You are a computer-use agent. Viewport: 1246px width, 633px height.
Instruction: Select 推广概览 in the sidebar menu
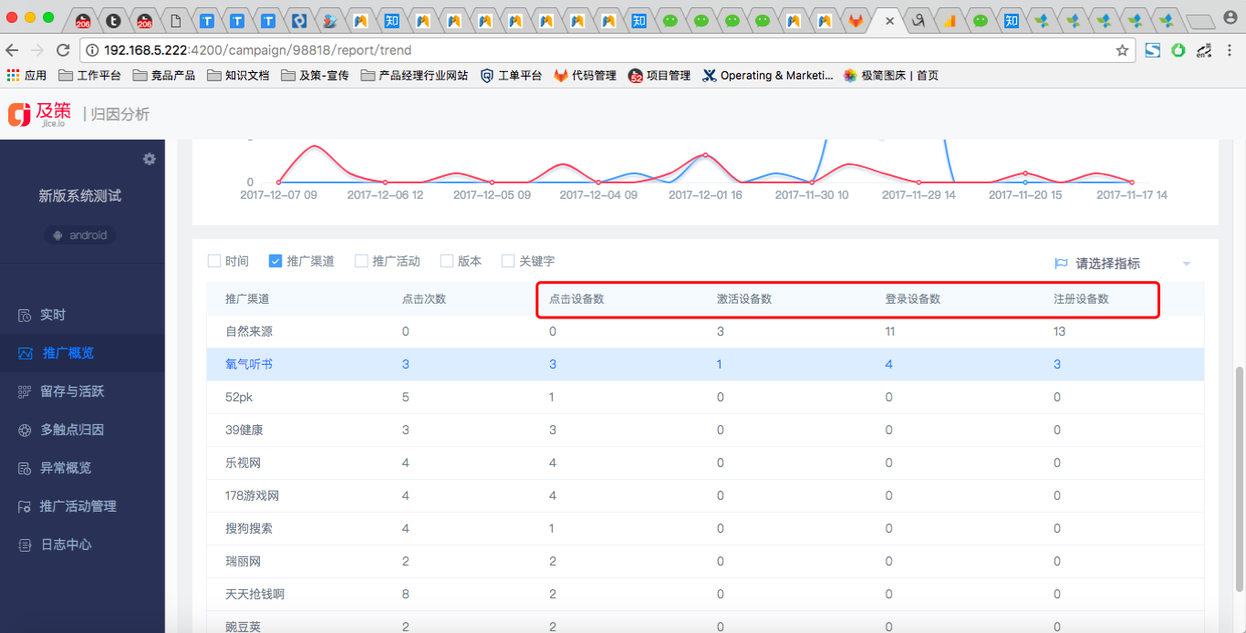[x=67, y=353]
